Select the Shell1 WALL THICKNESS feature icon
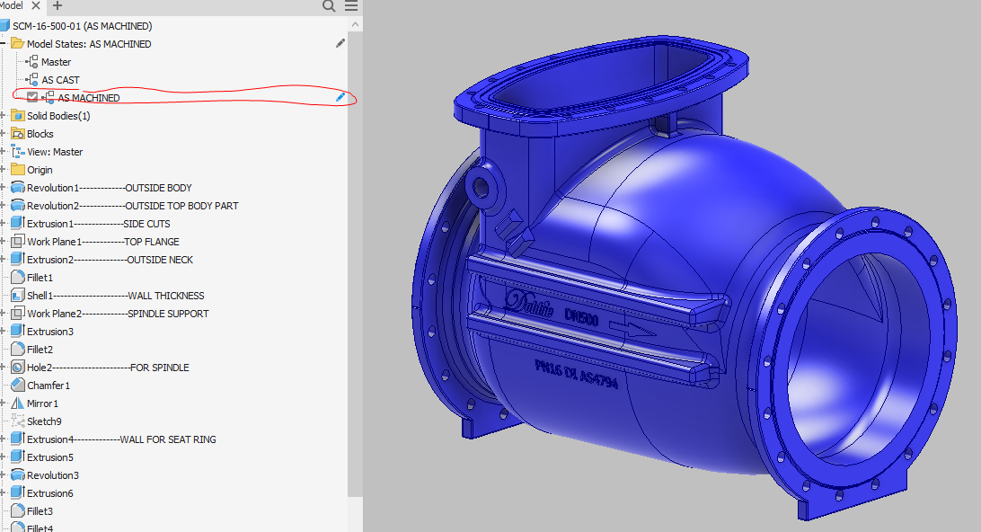Image resolution: width=981 pixels, height=532 pixels. pos(17,296)
